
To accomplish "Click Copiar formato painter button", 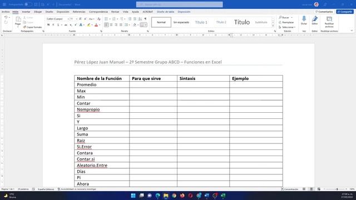I will click(x=32, y=27).
